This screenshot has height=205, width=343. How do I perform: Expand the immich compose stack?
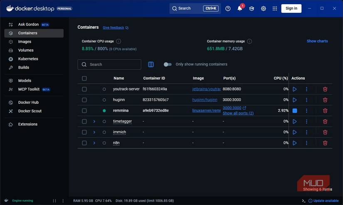click(x=94, y=132)
